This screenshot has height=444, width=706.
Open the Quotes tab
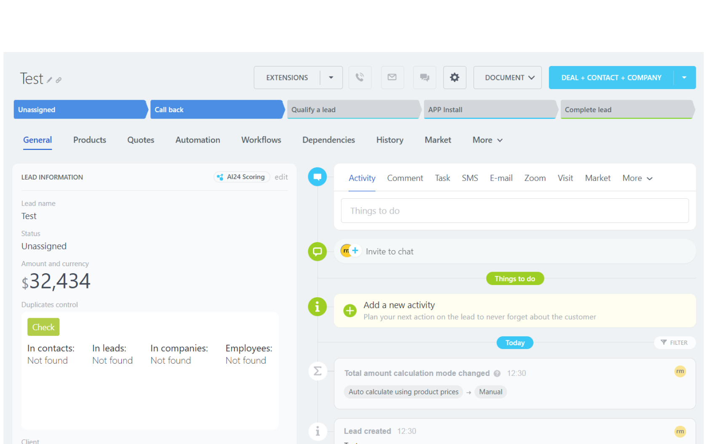(x=141, y=140)
